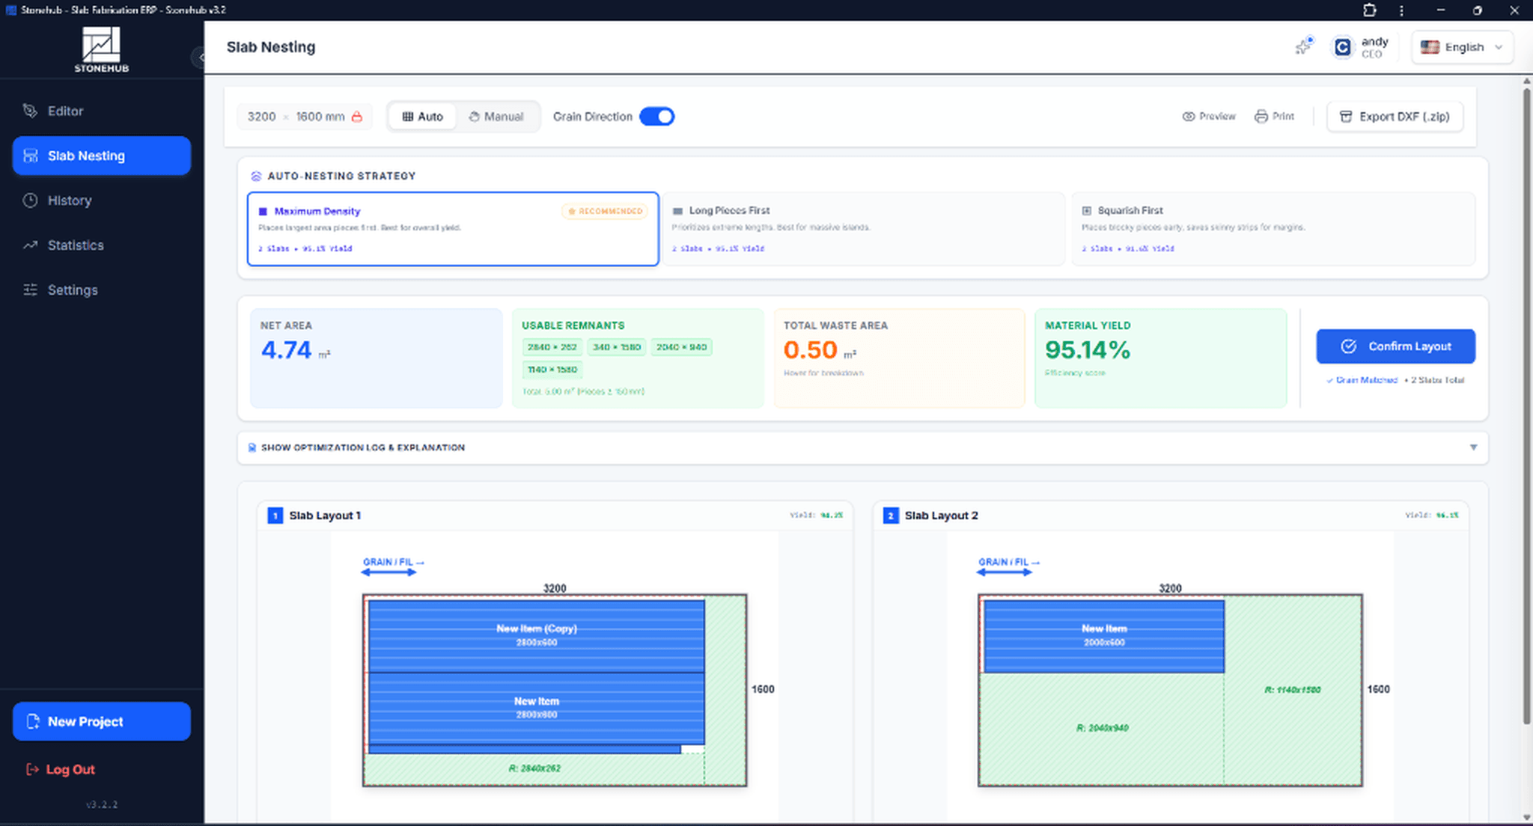Click the 1600 mm slab height field

click(x=320, y=117)
